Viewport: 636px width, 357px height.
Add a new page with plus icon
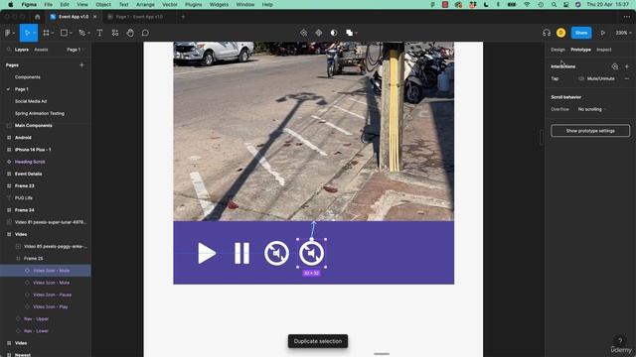81,64
